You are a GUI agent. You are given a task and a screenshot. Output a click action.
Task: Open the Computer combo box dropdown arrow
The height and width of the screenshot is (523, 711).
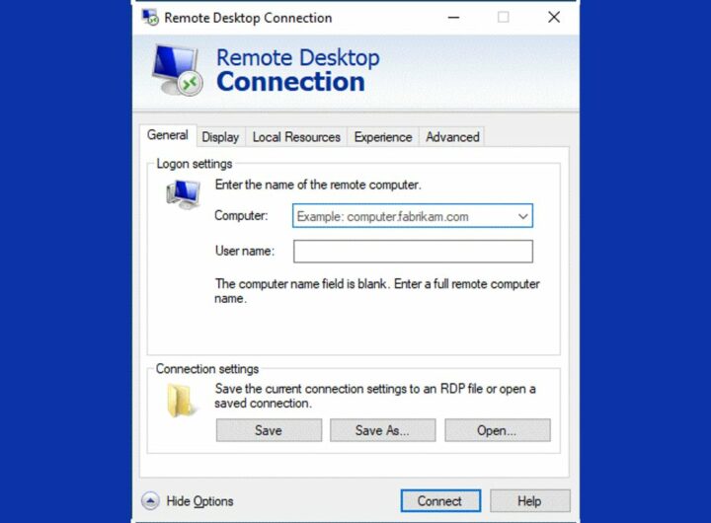[x=522, y=216]
